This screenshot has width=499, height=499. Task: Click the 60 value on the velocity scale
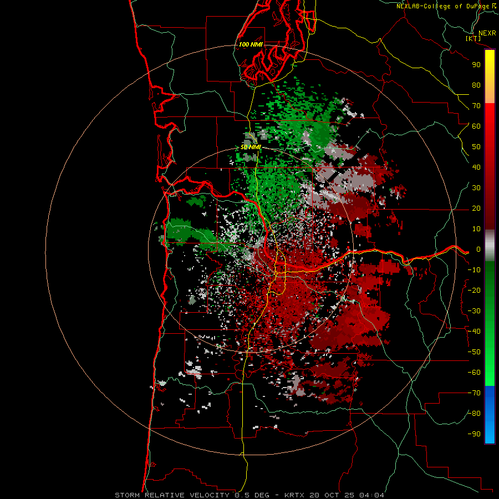(476, 126)
